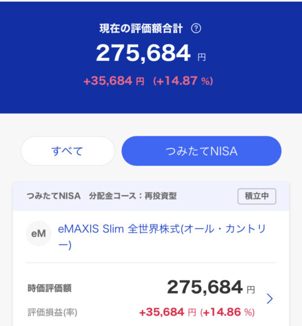This screenshot has width=302, height=326.
Task: Click the 275,684 円 value in the fund card
Action: (x=211, y=287)
